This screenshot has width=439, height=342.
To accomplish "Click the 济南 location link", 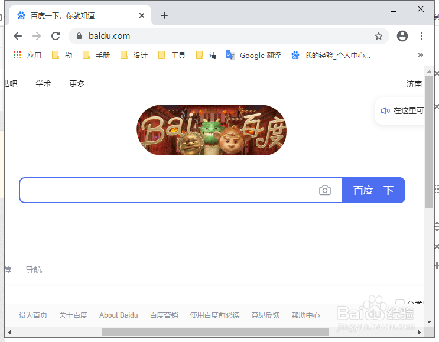I will coord(414,84).
